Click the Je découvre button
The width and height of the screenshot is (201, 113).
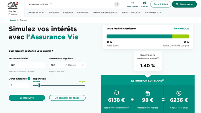(27, 98)
